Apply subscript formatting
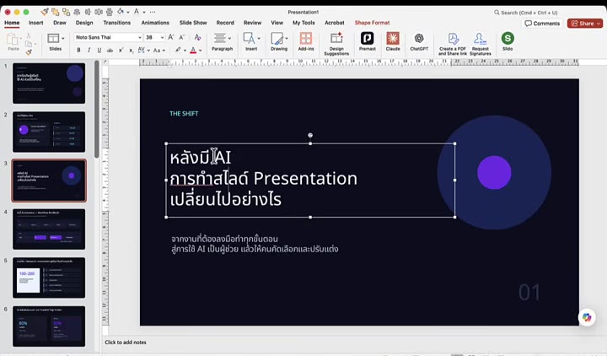This screenshot has width=607, height=356. click(132, 51)
